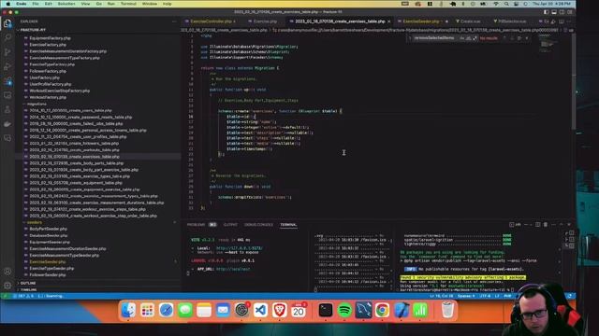Close the find widget
The width and height of the screenshot is (599, 336).
pyautogui.click(x=527, y=38)
